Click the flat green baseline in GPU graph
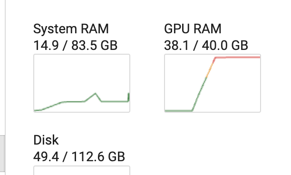291x175 pixels. click(x=178, y=111)
